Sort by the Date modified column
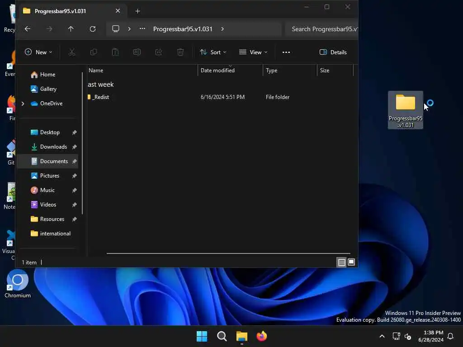The width and height of the screenshot is (463, 347). click(230, 70)
